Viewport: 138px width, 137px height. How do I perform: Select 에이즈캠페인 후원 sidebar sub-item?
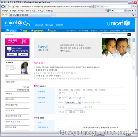23,90
